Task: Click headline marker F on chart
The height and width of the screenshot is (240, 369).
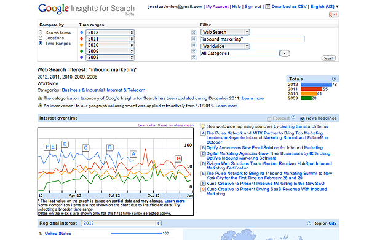Action: 47,147
